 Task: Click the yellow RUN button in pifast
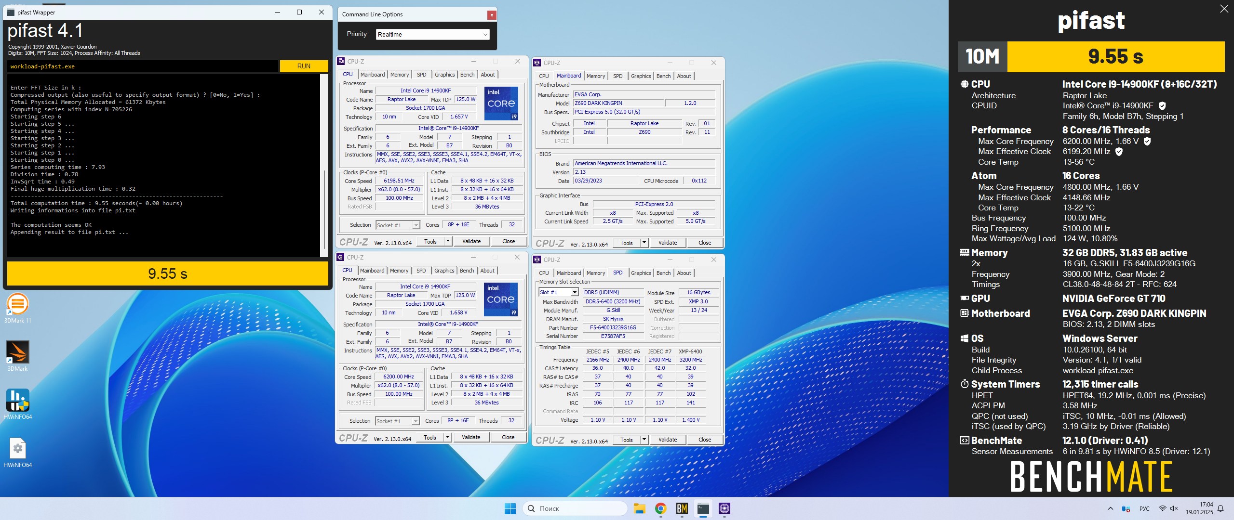[x=304, y=66]
